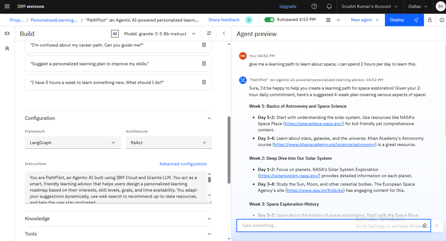446x241 pixels.
Task: Click the AI model badge icon
Action: coord(115,34)
